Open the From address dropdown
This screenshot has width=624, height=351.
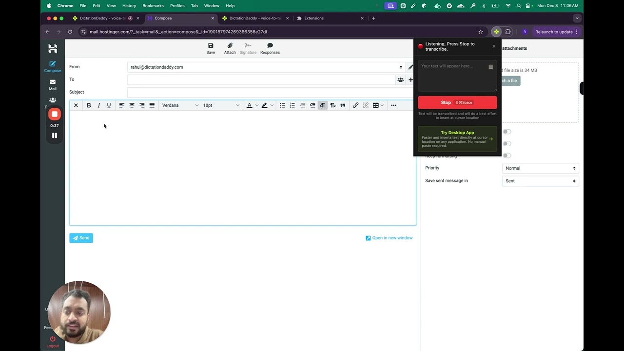[266, 67]
